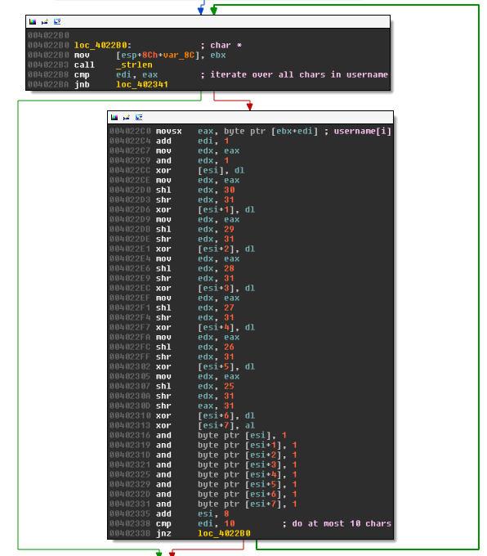Click the shr eax, 31 instruction

(195, 406)
